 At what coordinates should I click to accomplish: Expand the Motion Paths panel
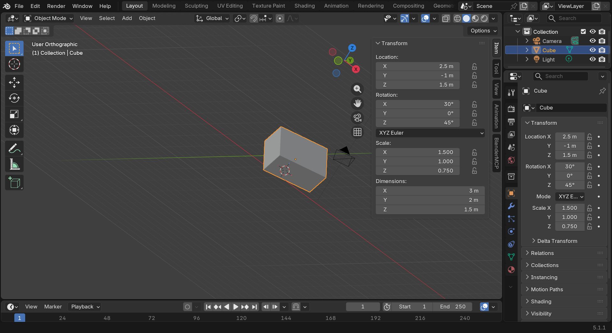[x=564, y=289]
